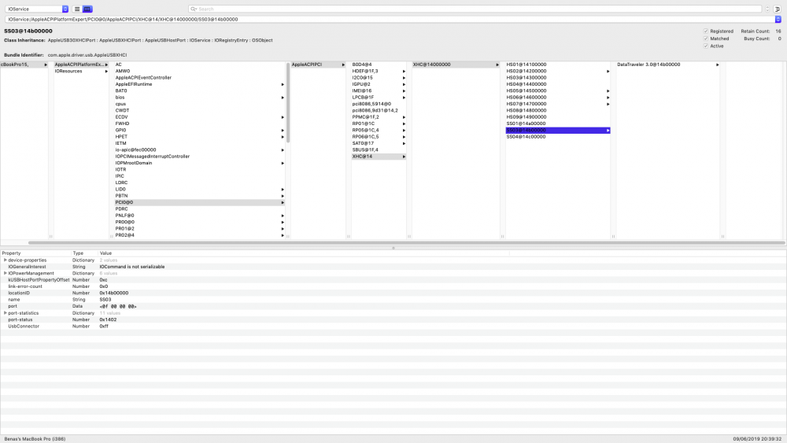Select the HS05@14500000 port
This screenshot has width=787, height=443.
[x=558, y=90]
